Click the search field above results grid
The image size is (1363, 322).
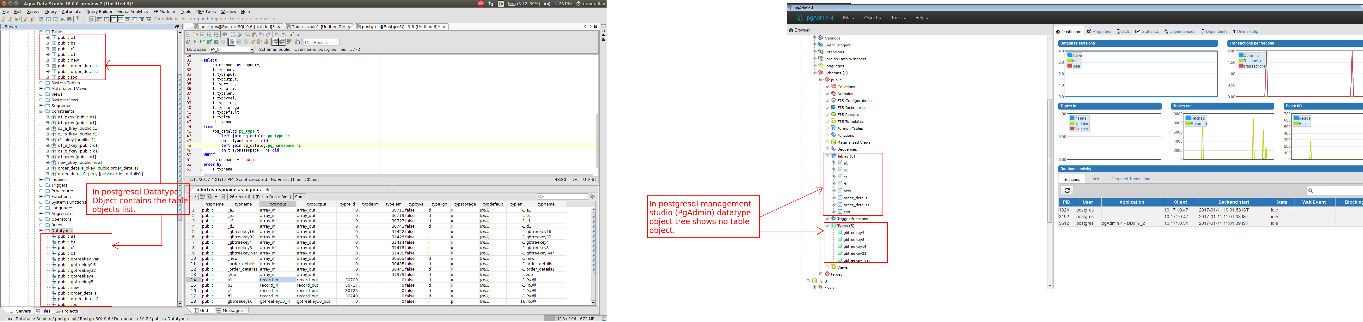pyautogui.click(x=562, y=197)
